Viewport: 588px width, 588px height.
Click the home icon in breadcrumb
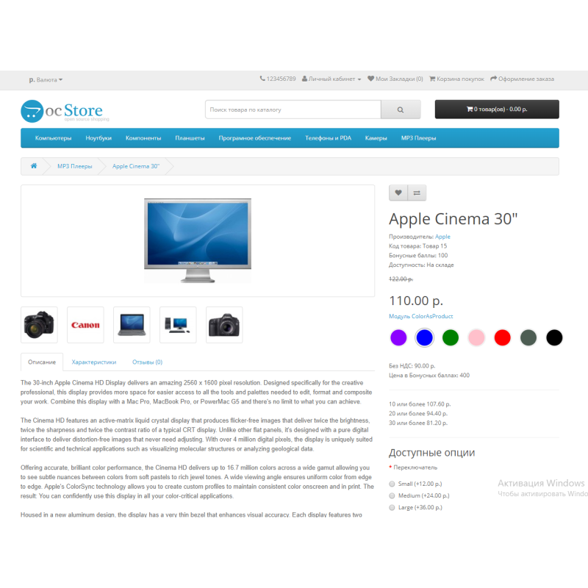(x=34, y=166)
